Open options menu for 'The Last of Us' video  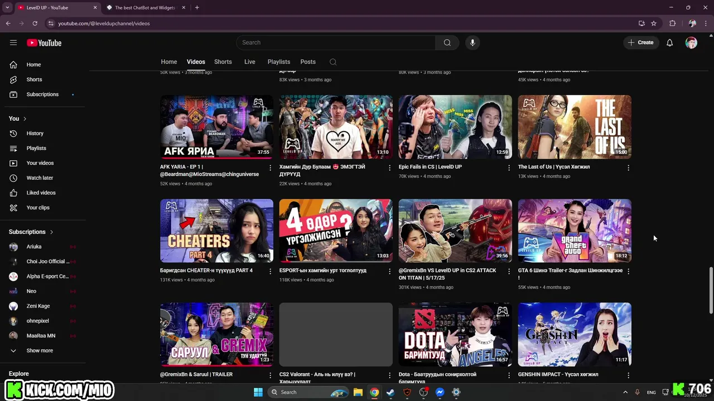coord(628,168)
